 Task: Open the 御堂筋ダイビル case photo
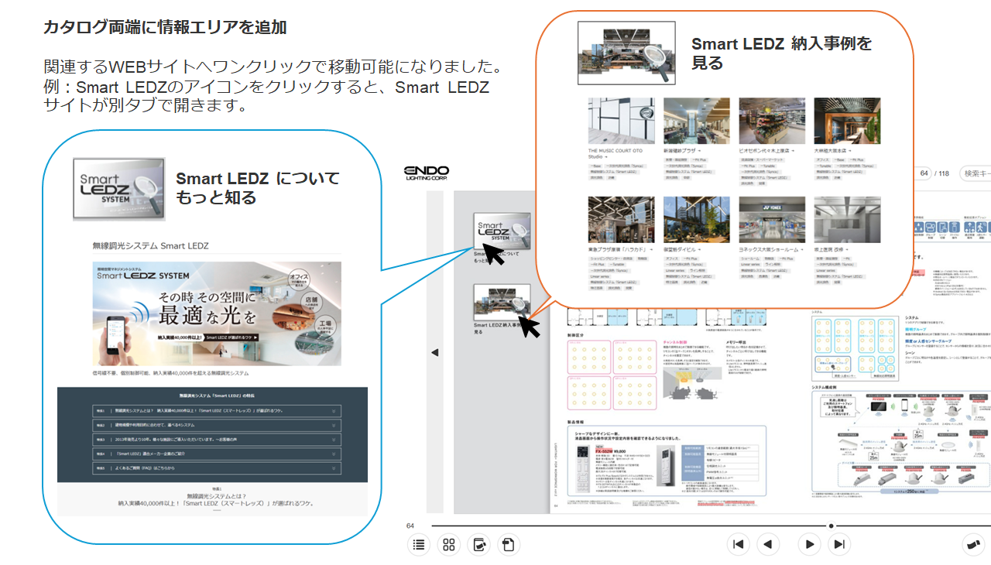696,220
